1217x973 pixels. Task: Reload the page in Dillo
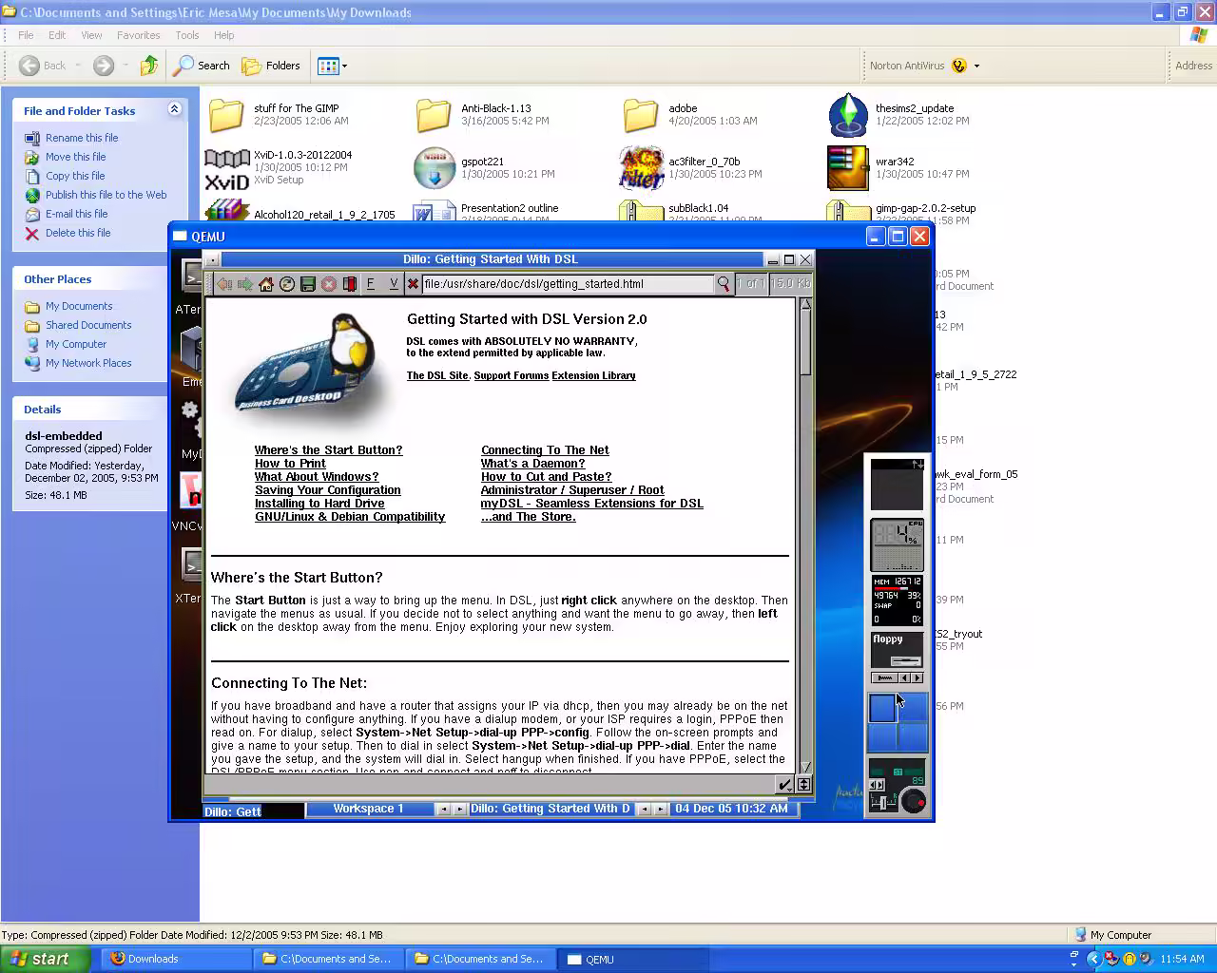287,284
